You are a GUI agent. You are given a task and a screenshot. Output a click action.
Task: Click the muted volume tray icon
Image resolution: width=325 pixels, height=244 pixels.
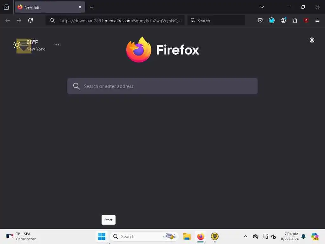point(274,236)
